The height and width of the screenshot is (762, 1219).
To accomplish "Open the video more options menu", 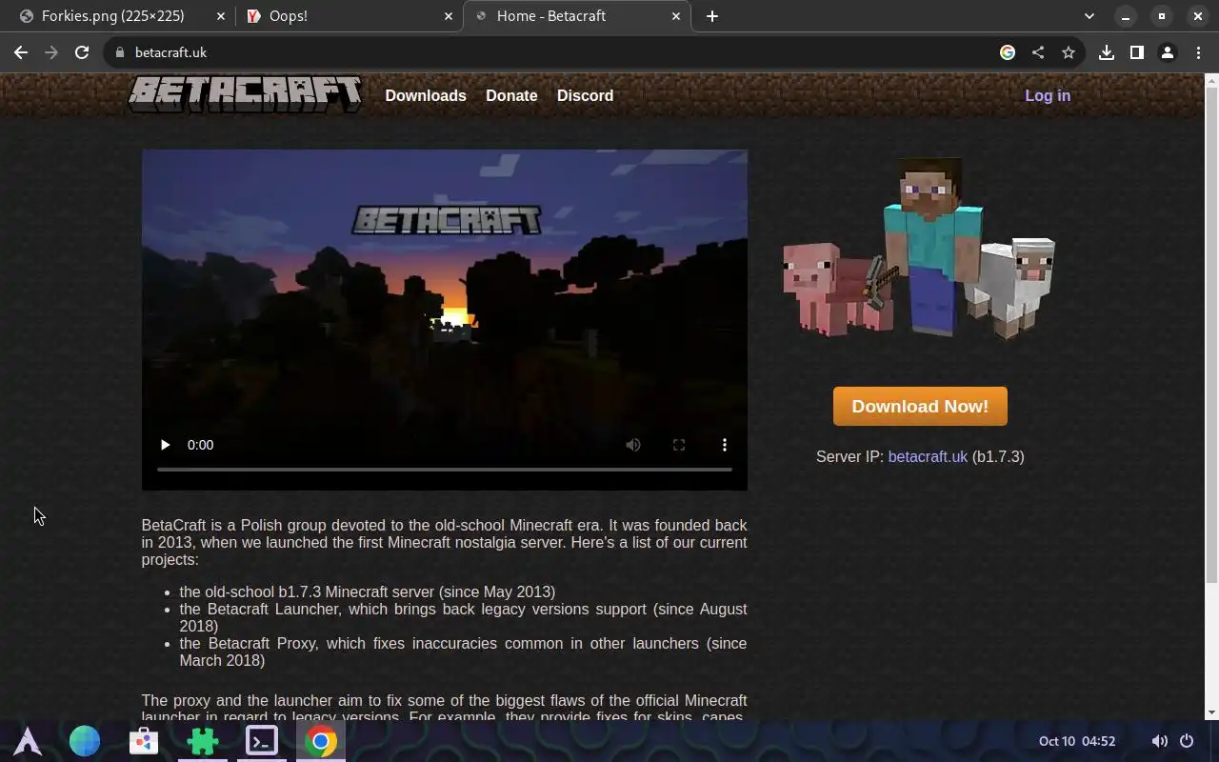I will coord(725,445).
